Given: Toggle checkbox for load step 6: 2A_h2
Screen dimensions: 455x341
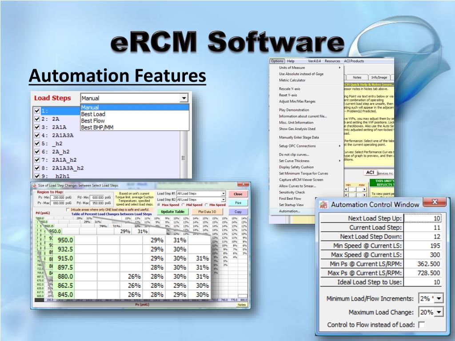Looking at the screenshot, I should coord(37,151).
